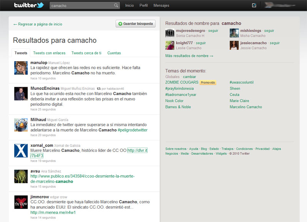Open the compose new tweet icon
This screenshot has width=307, height=222.
point(254,5)
